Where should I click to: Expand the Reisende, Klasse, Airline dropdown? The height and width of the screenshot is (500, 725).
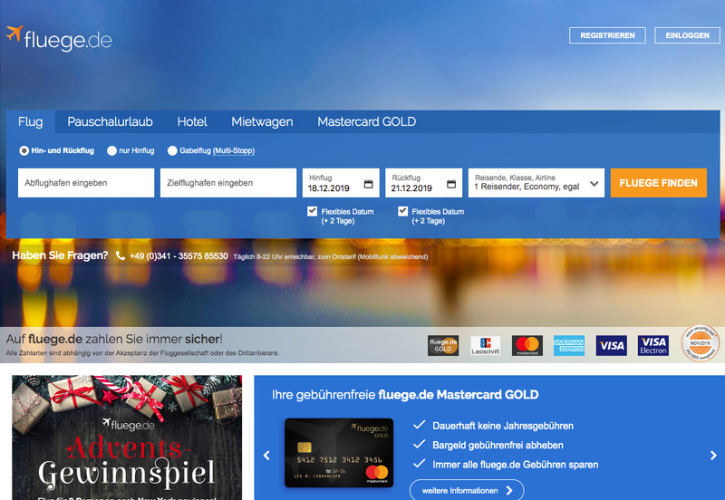(x=536, y=183)
